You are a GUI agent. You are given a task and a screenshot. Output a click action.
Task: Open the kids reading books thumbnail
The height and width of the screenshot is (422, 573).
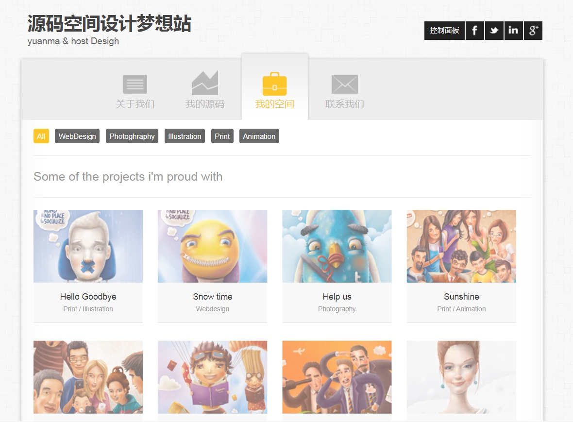212,377
